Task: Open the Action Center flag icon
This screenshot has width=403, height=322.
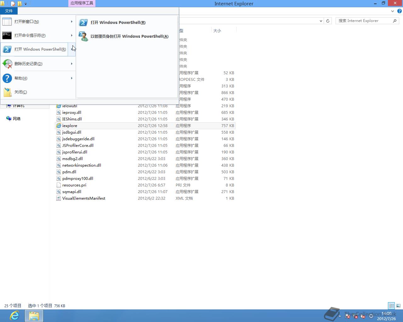Action: pos(348,316)
